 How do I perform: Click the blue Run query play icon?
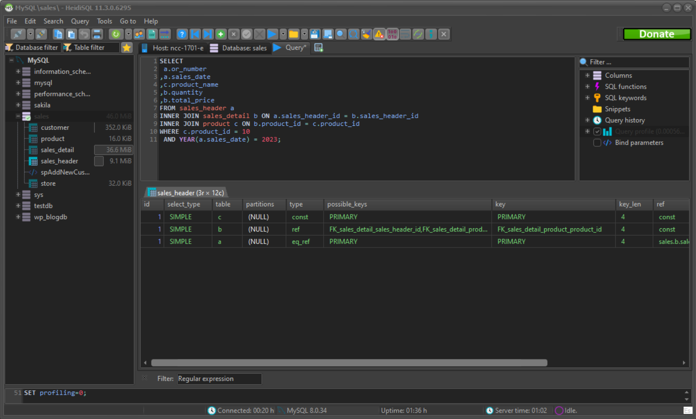pyautogui.click(x=272, y=34)
